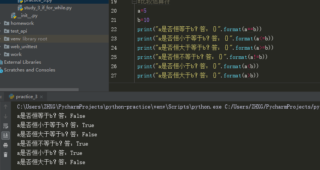Place cursor on code line b=10
Viewport: 320px width, 170px height.
pyautogui.click(x=143, y=20)
